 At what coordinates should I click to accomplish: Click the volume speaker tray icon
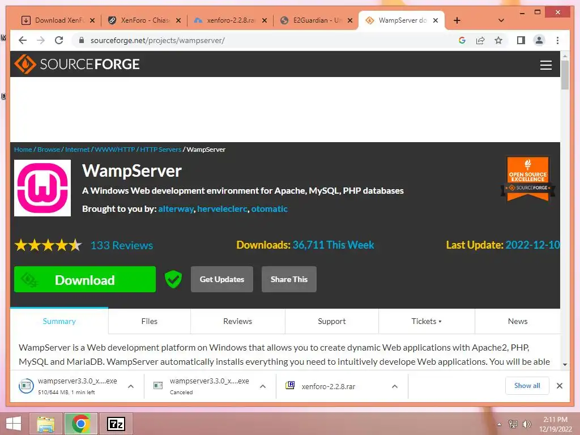coord(526,424)
